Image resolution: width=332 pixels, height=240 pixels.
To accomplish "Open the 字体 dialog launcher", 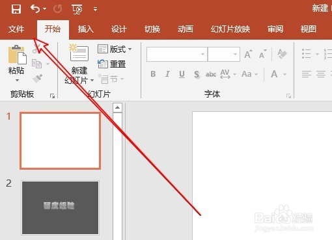I will pyautogui.click(x=288, y=96).
